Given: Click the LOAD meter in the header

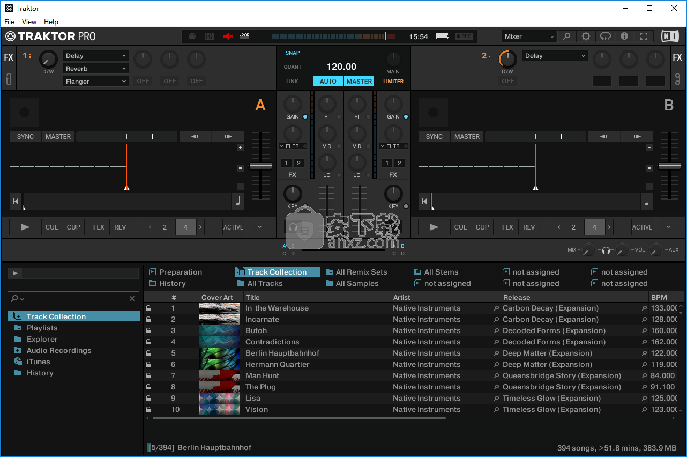Looking at the screenshot, I should point(244,36).
